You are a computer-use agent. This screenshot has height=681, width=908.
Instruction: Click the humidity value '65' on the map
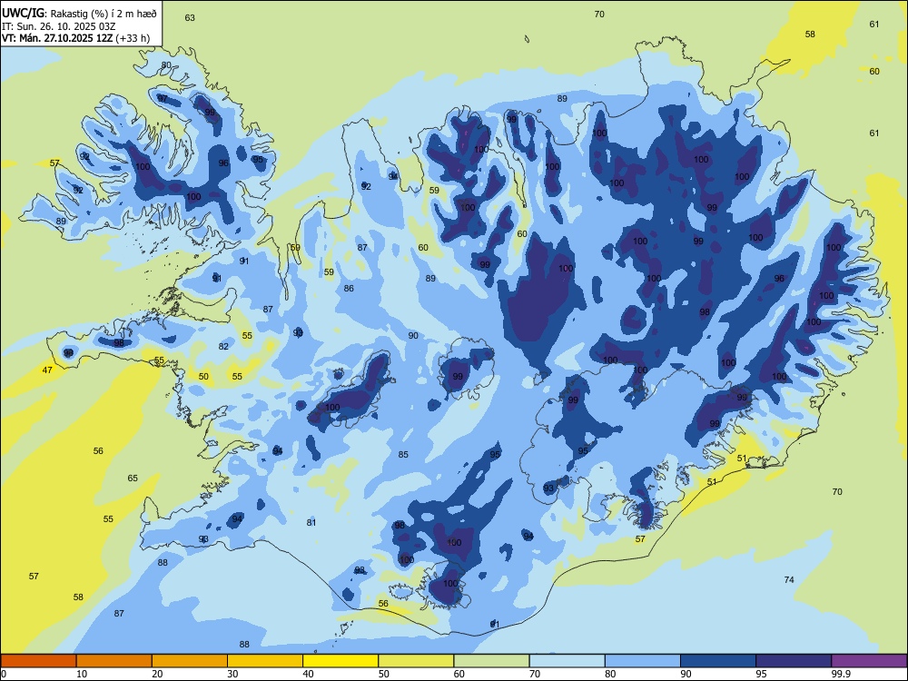(x=133, y=478)
